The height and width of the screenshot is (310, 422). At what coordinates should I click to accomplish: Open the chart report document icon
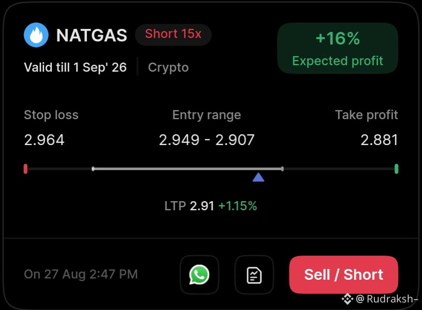pos(254,275)
